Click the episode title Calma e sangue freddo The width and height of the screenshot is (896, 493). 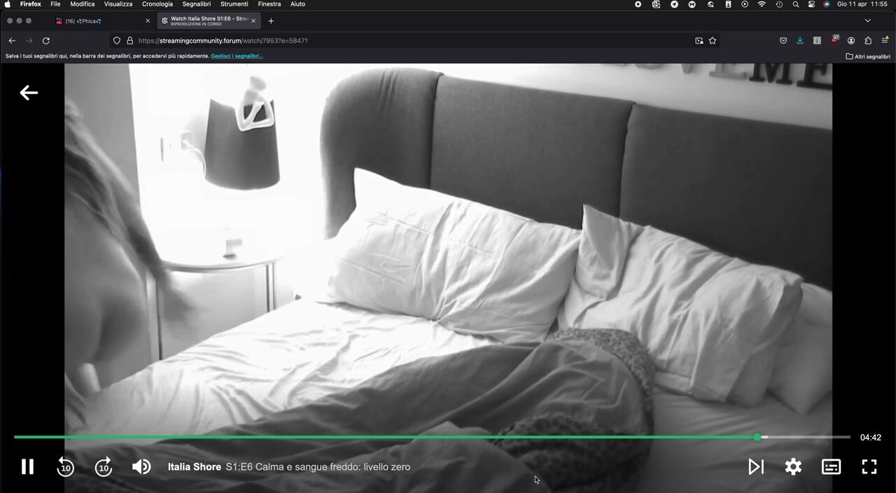(x=318, y=467)
